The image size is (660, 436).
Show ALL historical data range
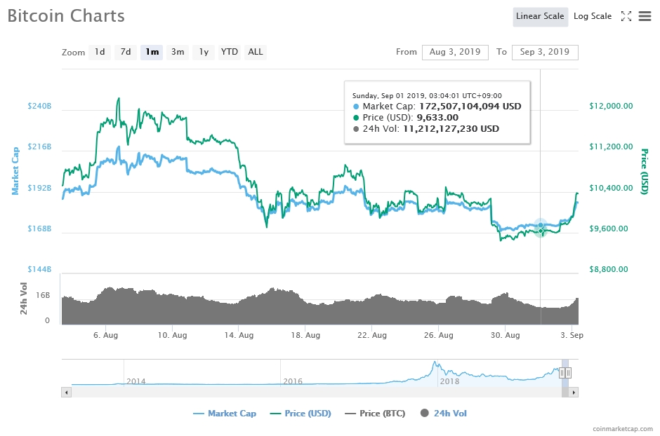[256, 52]
